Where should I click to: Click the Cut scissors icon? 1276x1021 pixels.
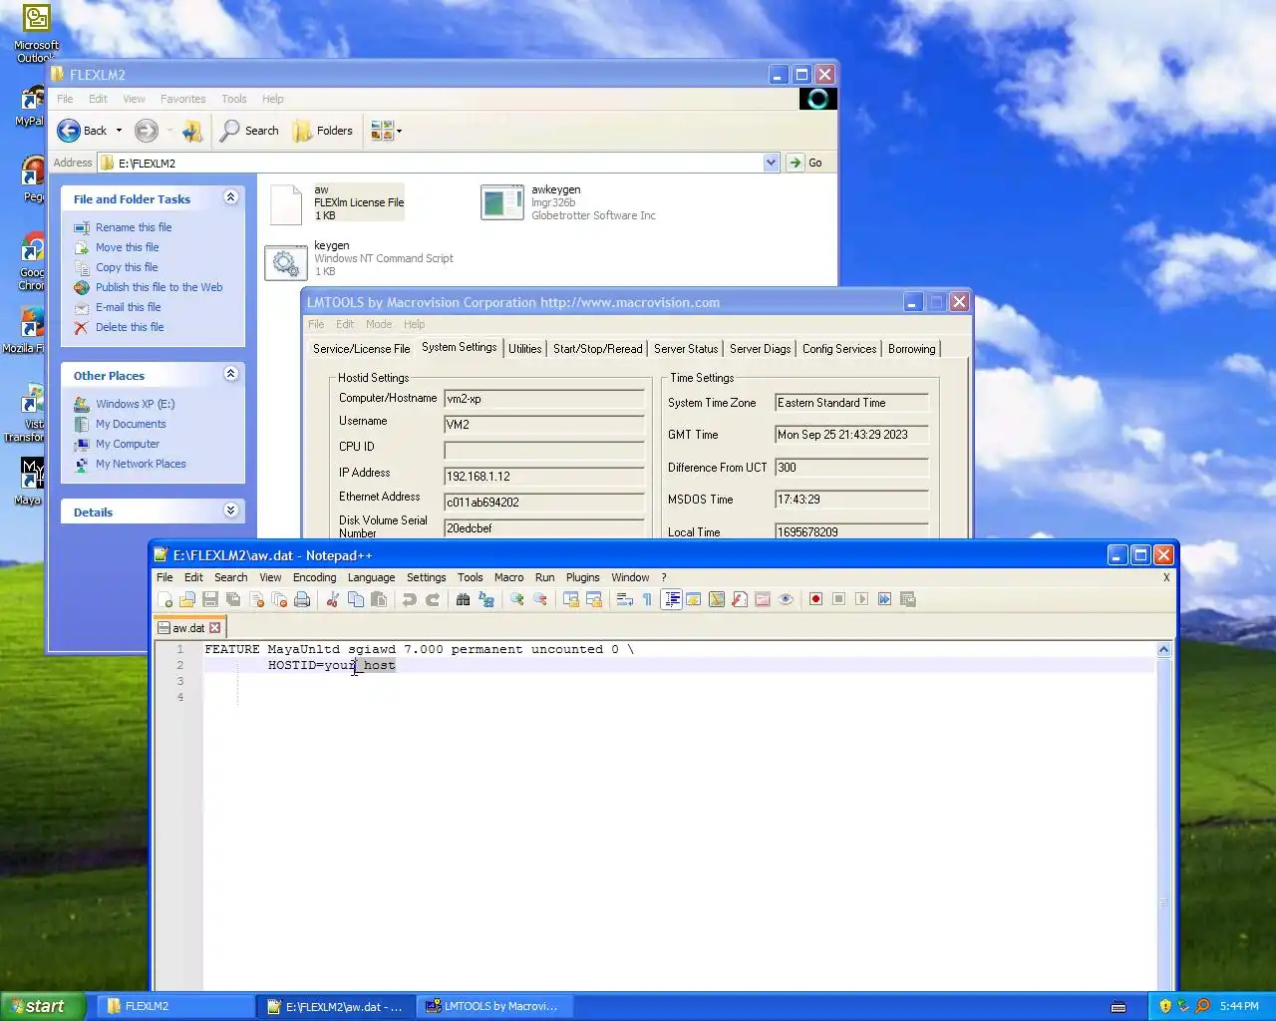(x=332, y=599)
